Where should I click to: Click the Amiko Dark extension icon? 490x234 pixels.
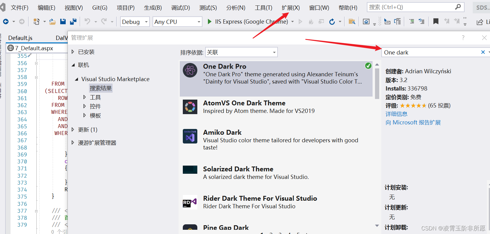point(190,136)
